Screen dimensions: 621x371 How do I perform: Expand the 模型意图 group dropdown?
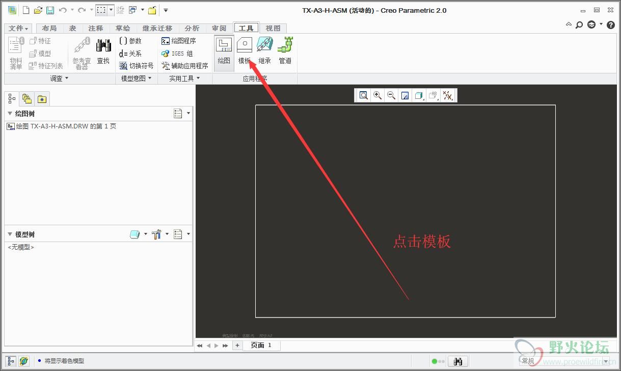point(136,78)
